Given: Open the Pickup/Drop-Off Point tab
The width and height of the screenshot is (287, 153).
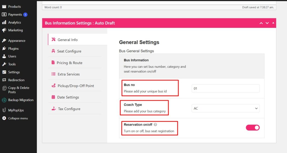Looking at the screenshot, I should point(75,86).
